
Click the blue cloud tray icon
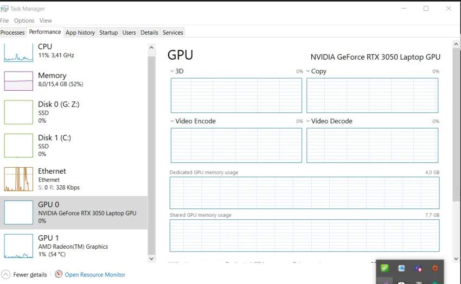click(401, 268)
